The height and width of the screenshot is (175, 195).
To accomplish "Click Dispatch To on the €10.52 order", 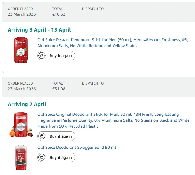I will (x=93, y=9).
